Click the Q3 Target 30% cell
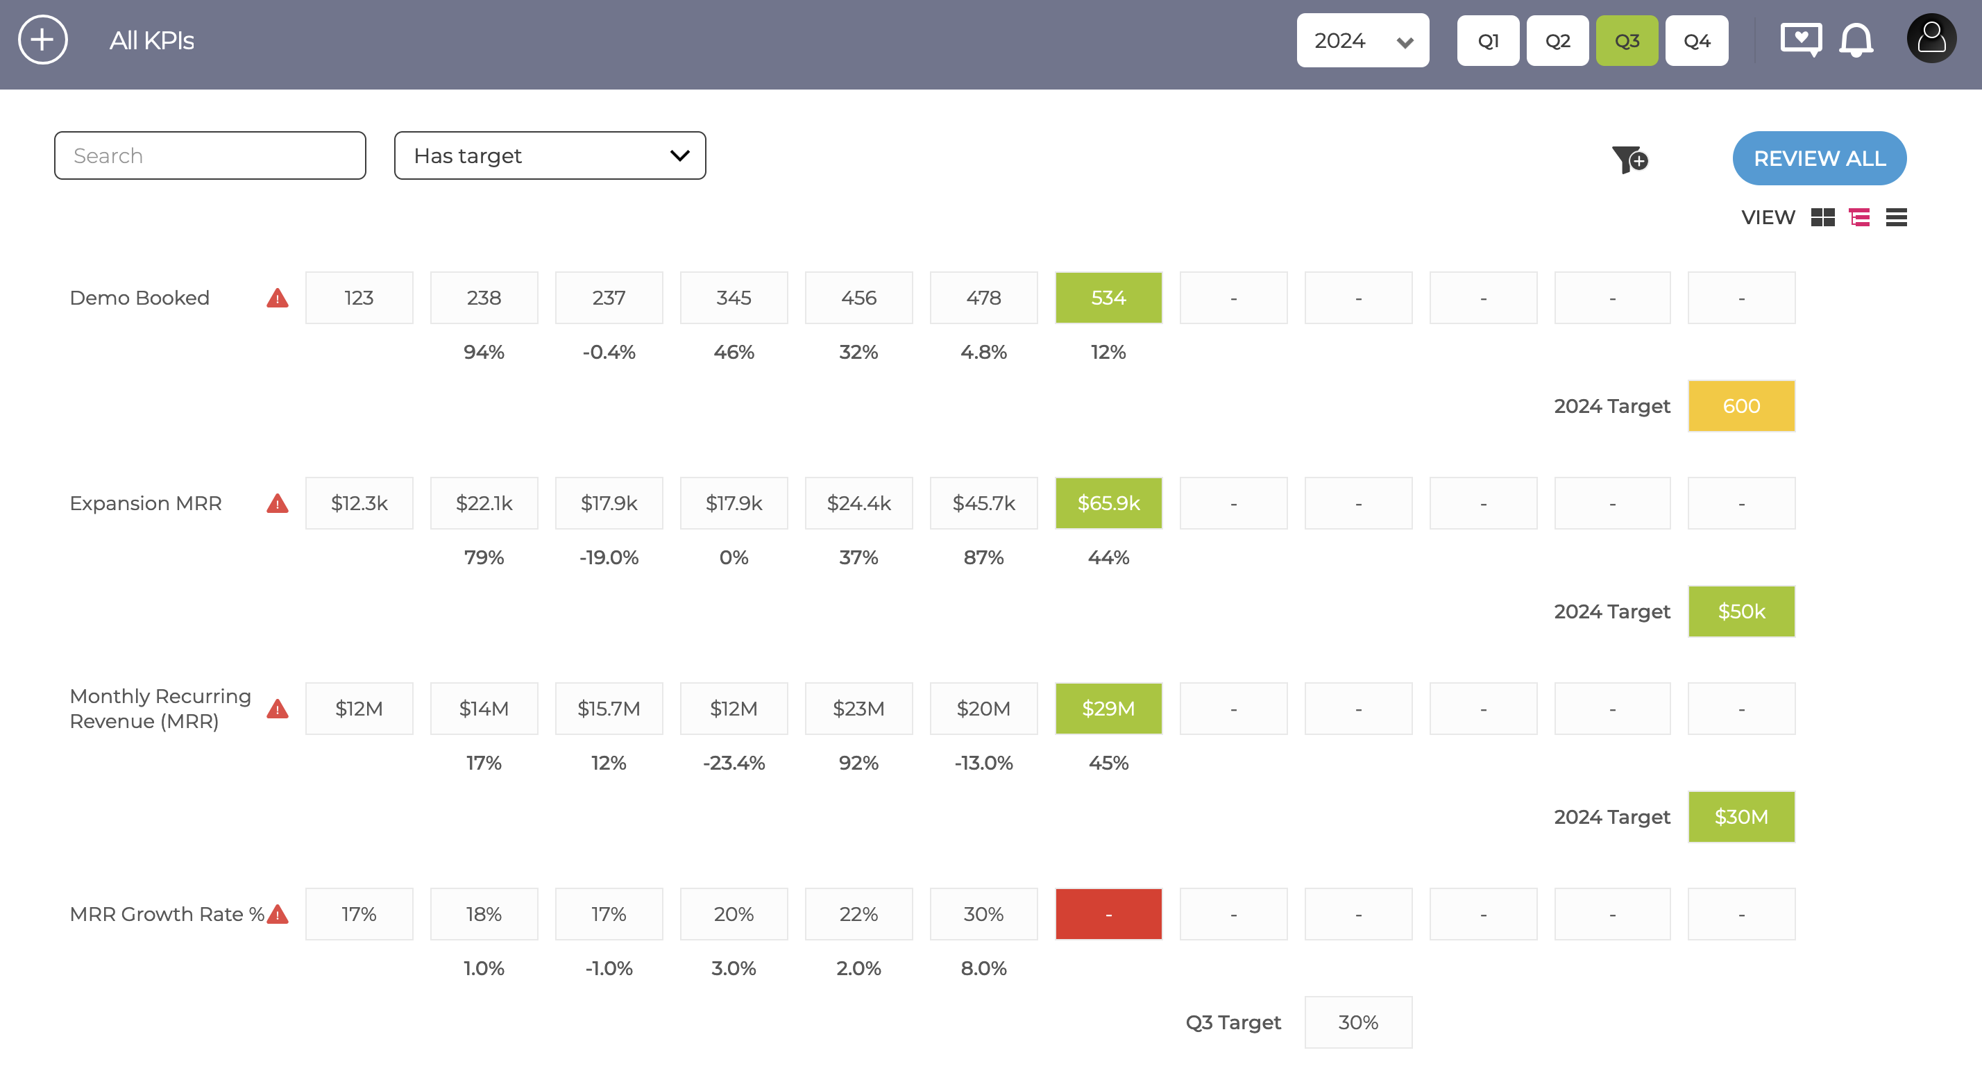 coord(1358,1022)
